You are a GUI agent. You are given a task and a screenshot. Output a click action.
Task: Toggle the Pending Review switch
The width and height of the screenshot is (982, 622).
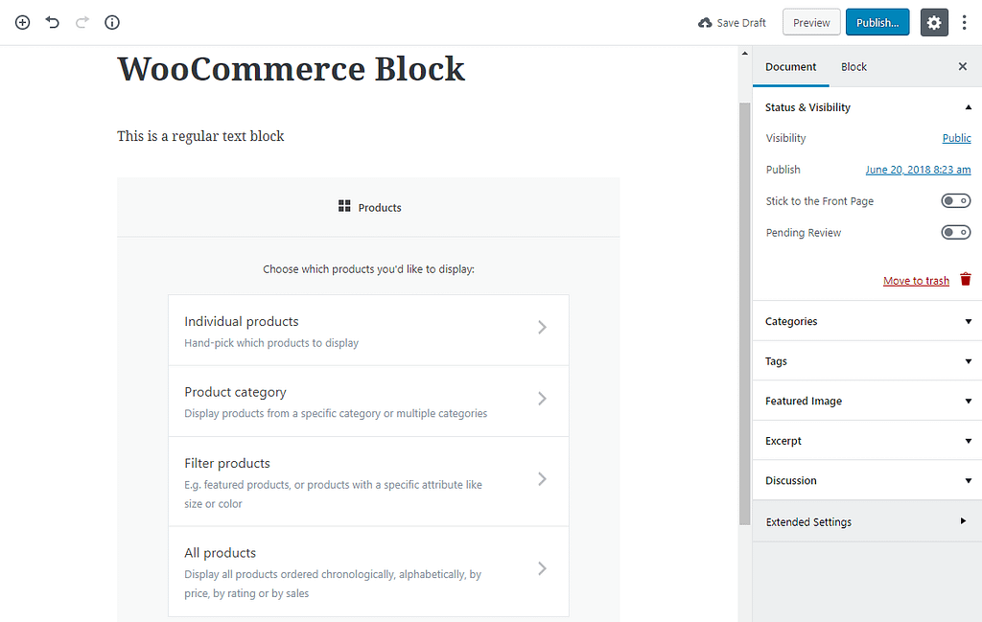(x=956, y=232)
